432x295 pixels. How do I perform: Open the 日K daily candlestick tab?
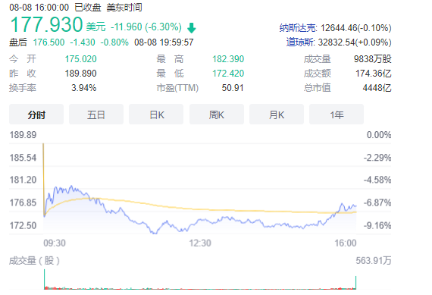(x=156, y=115)
